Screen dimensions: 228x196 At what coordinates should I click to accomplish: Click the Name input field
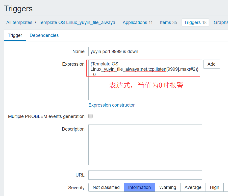pyautogui.click(x=145, y=52)
